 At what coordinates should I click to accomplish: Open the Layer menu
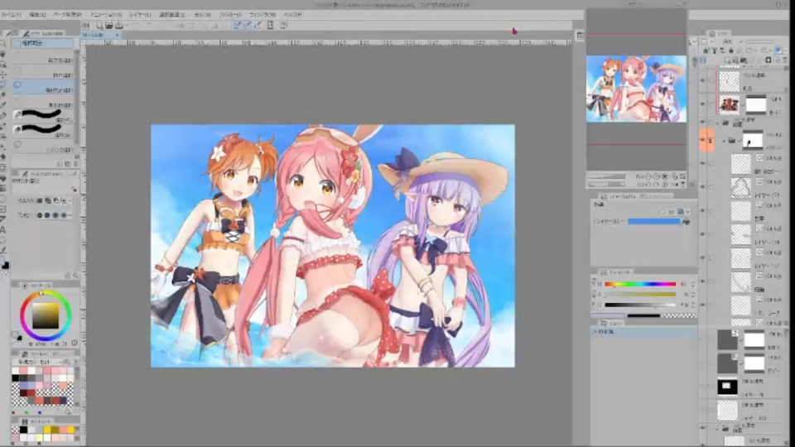(x=140, y=15)
